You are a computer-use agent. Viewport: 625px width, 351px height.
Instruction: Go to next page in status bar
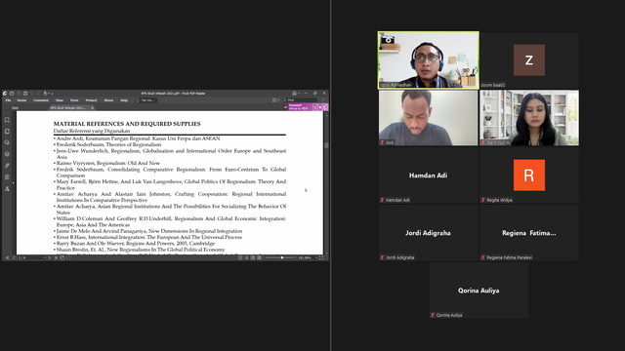pyautogui.click(x=50, y=257)
